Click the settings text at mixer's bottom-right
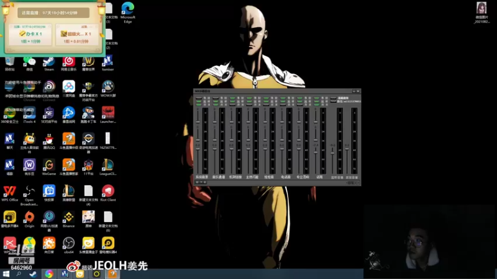 352,182
